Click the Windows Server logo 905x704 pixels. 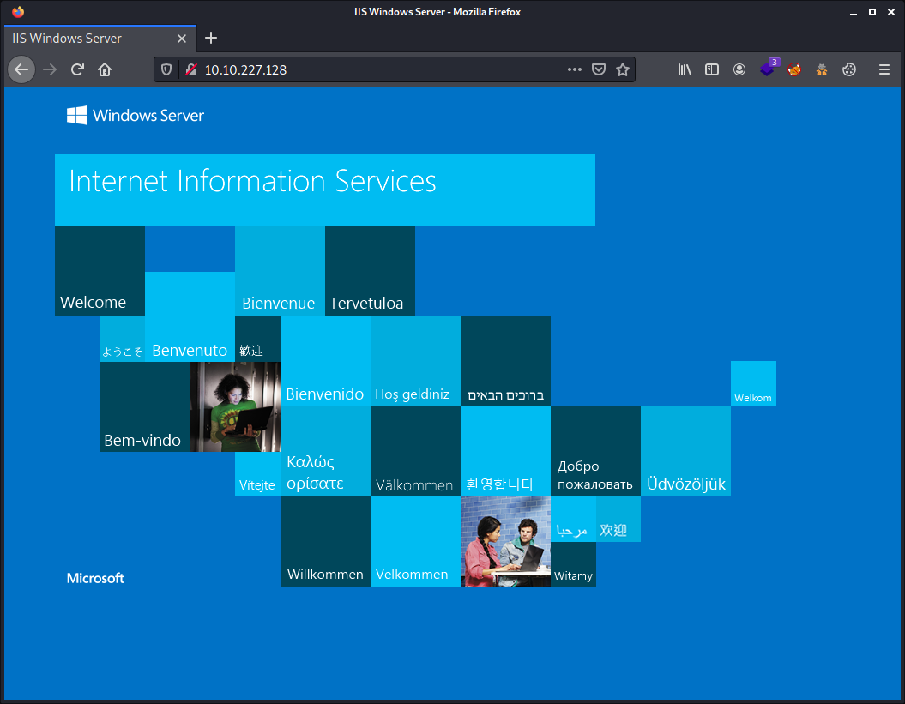tap(136, 116)
